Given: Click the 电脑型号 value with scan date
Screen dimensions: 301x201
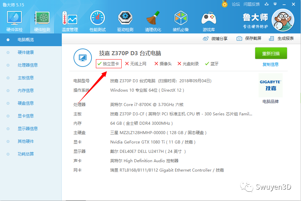Looking at the screenshot, I should 161,81.
